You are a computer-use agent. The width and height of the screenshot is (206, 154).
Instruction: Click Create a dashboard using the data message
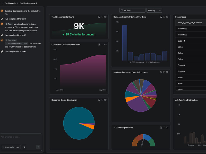(x=23, y=13)
